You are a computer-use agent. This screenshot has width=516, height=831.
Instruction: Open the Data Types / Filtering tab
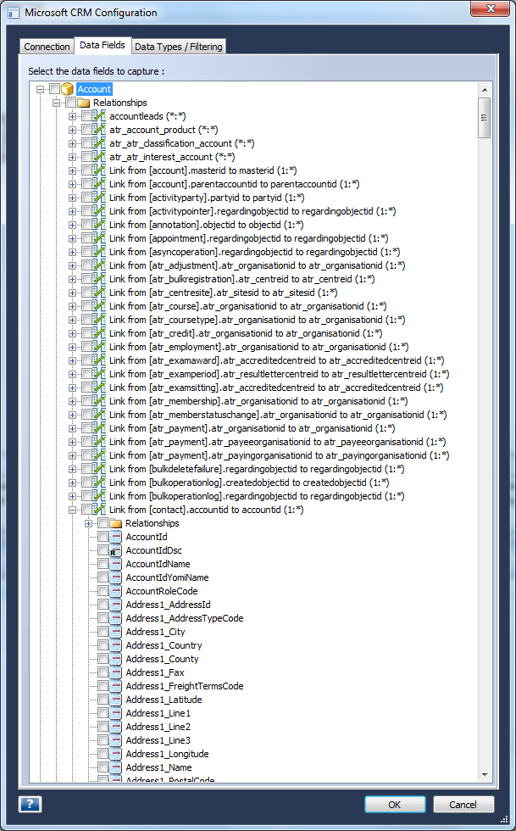click(x=179, y=47)
